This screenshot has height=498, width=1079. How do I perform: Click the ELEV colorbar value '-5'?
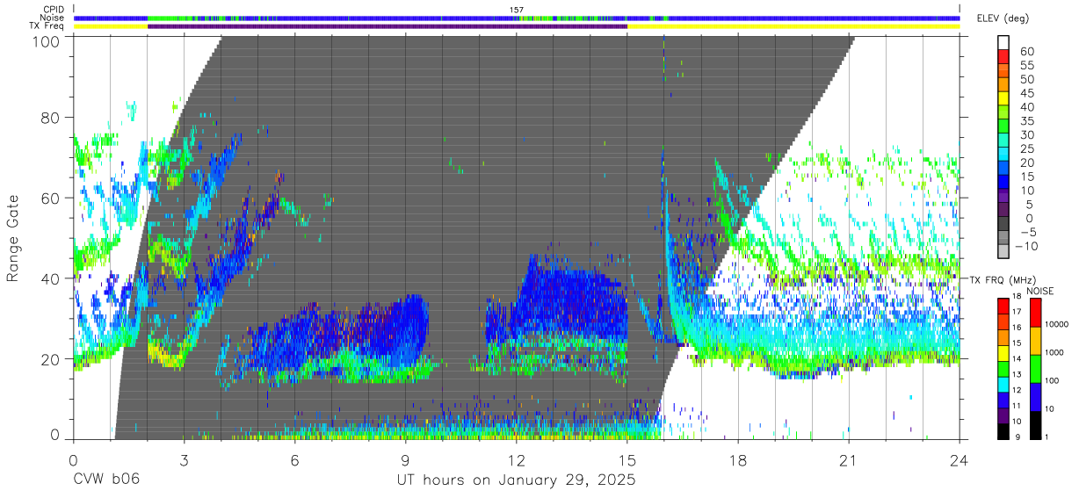(1027, 233)
